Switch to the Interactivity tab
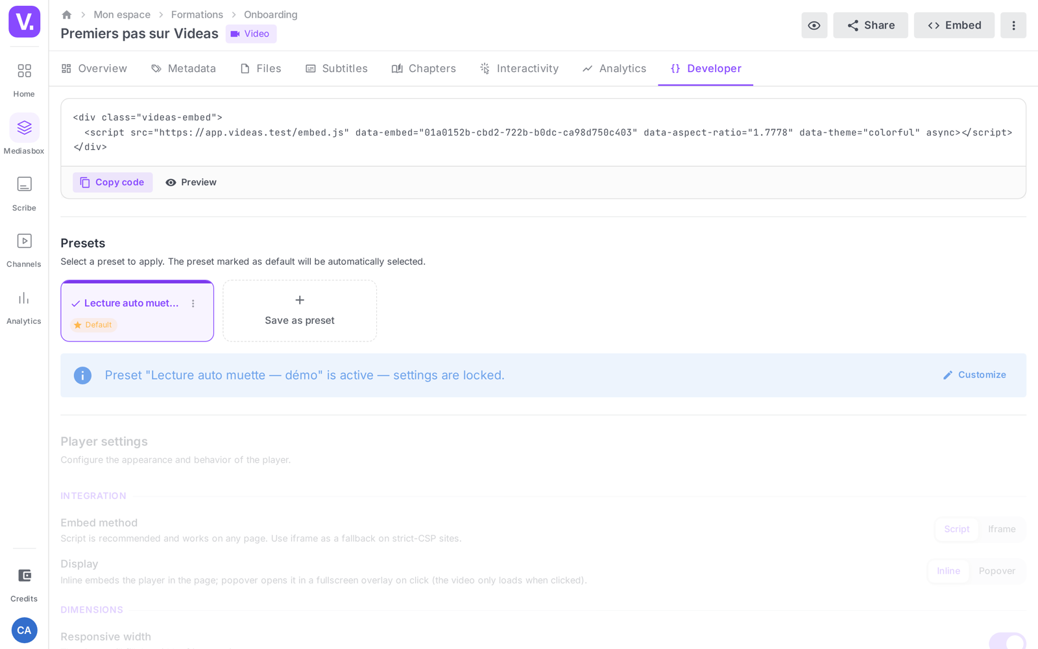This screenshot has height=649, width=1038. coord(519,68)
